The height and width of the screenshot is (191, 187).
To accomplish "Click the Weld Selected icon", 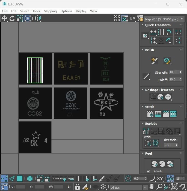I will pos(156,143).
